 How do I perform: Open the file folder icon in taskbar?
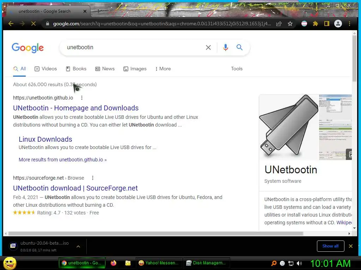(x=128, y=263)
